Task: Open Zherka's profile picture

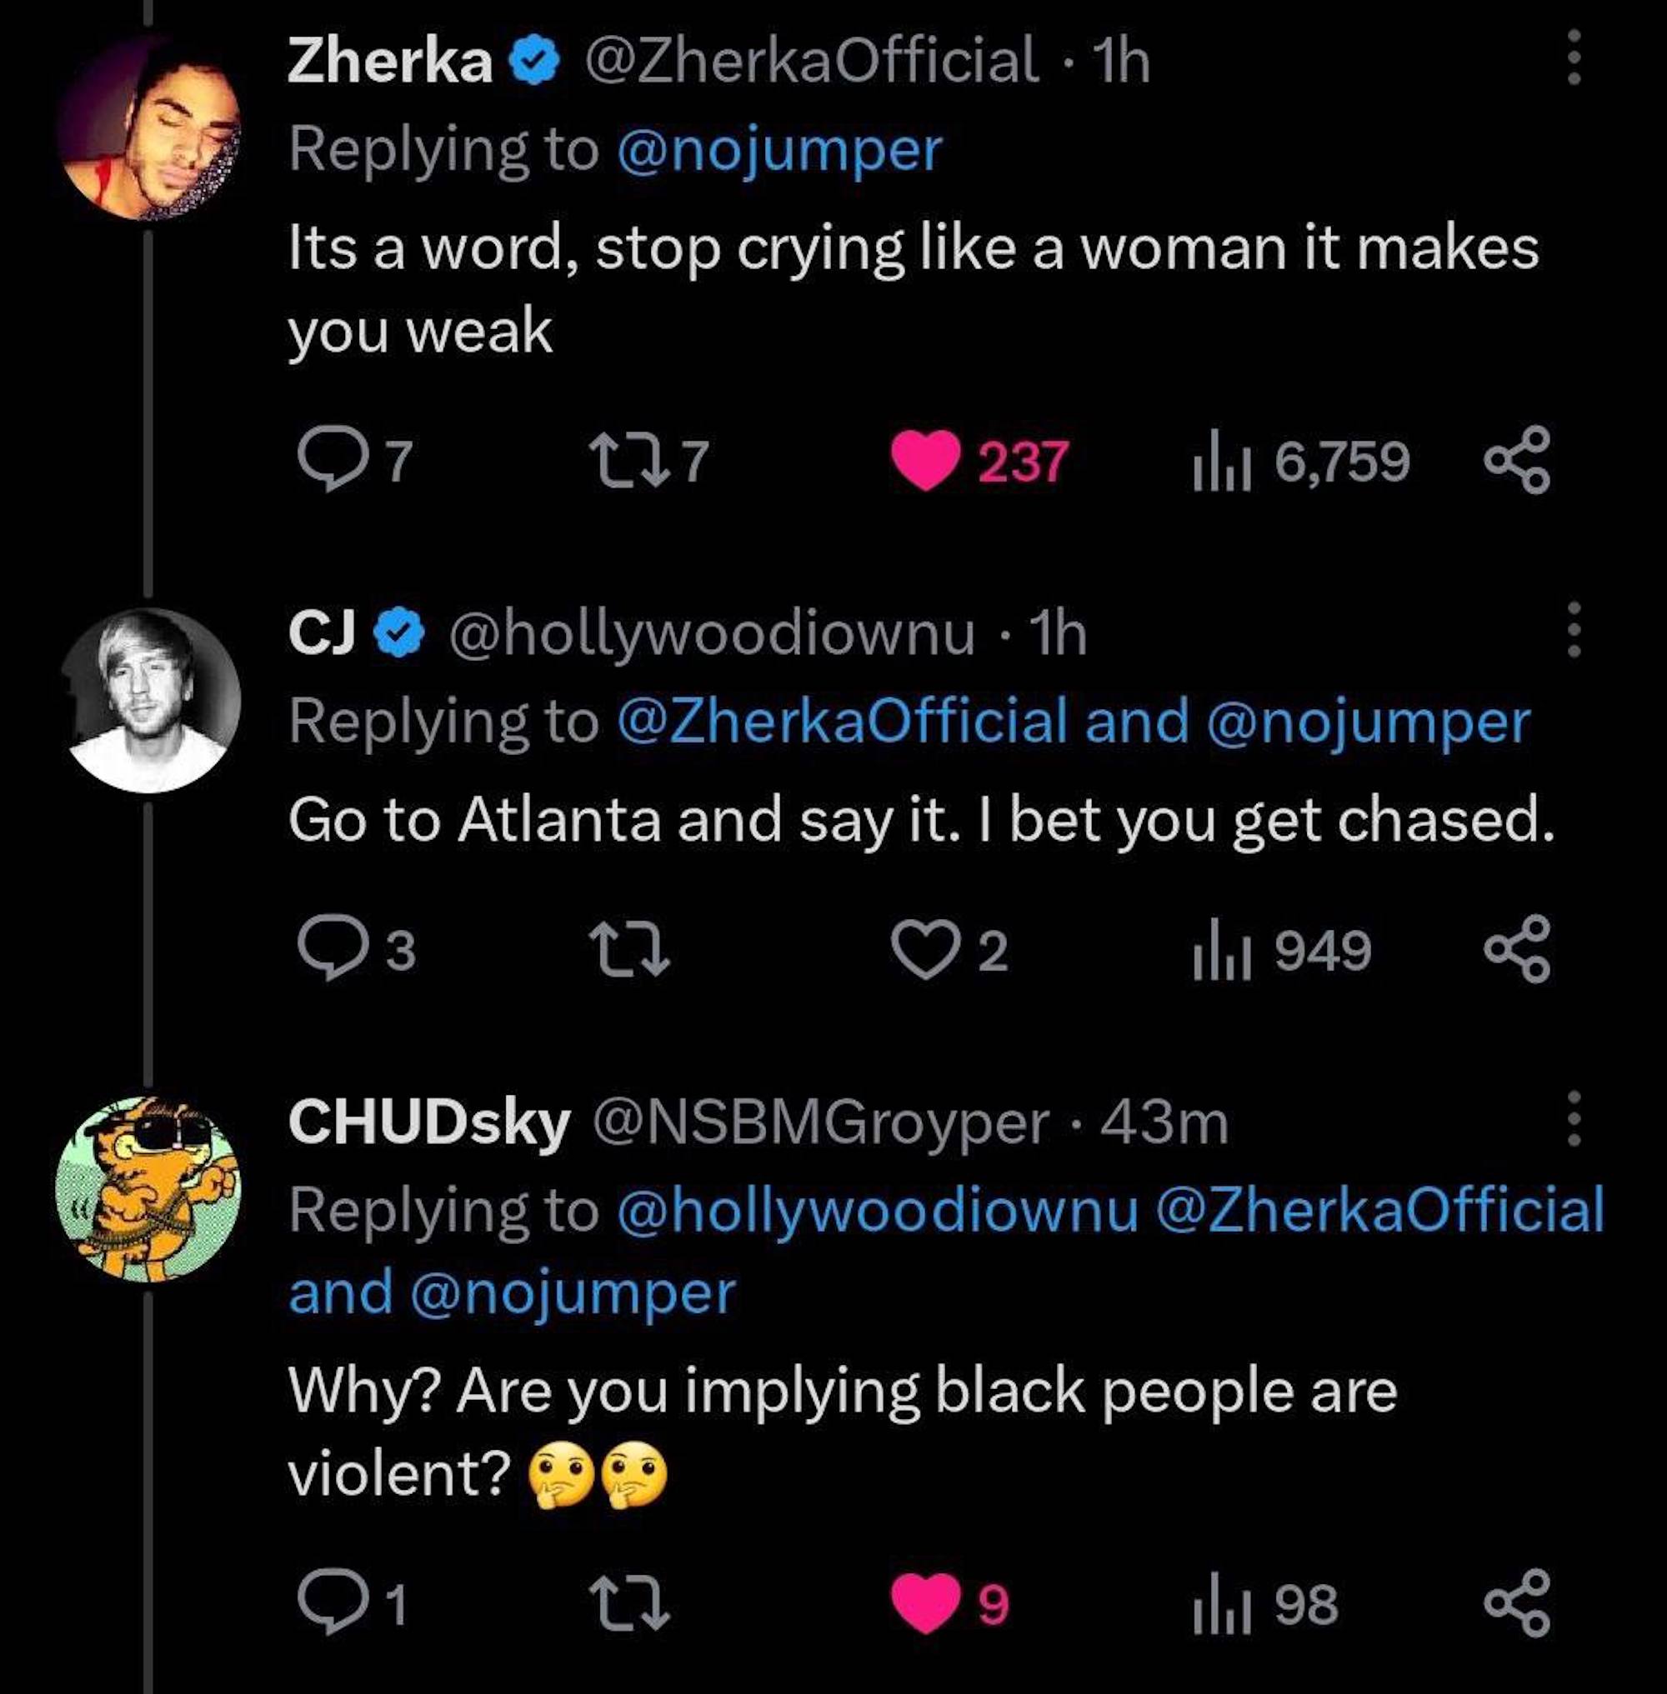Action: click(148, 127)
